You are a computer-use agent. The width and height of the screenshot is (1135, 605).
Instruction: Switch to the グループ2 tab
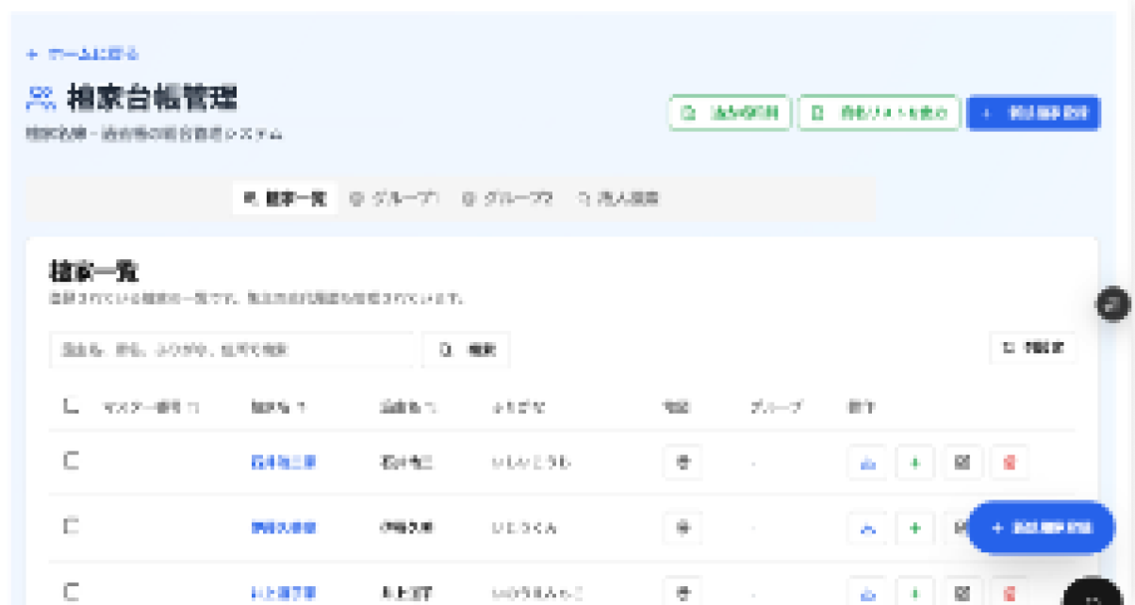coord(506,199)
